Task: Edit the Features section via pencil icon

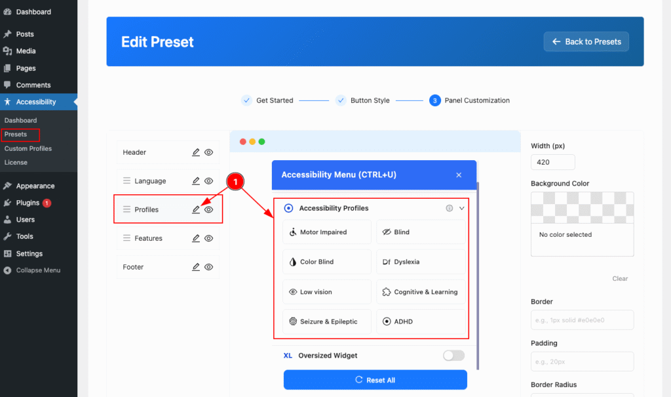Action: [x=196, y=238]
